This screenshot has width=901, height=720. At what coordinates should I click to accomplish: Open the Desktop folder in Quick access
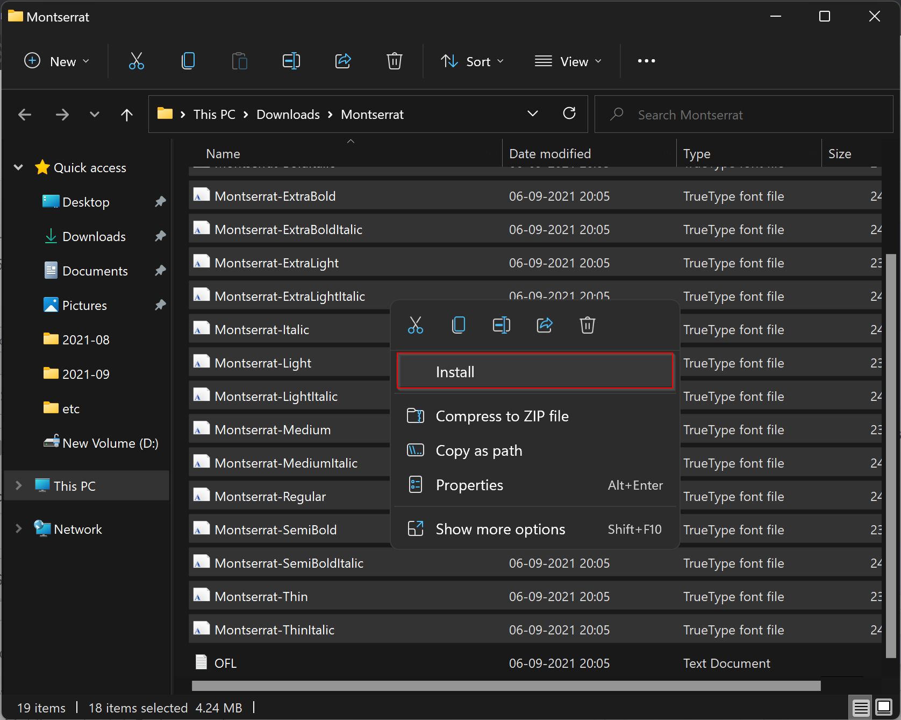[86, 202]
